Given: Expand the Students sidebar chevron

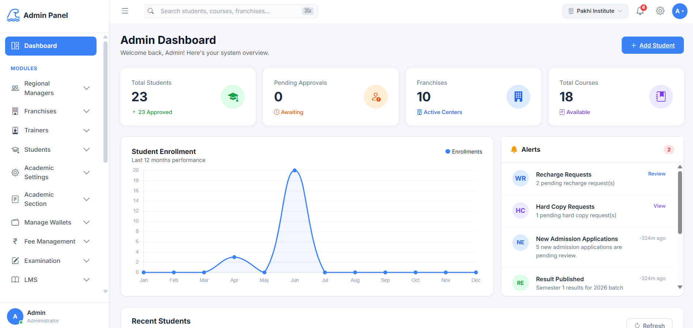Looking at the screenshot, I should tap(87, 150).
